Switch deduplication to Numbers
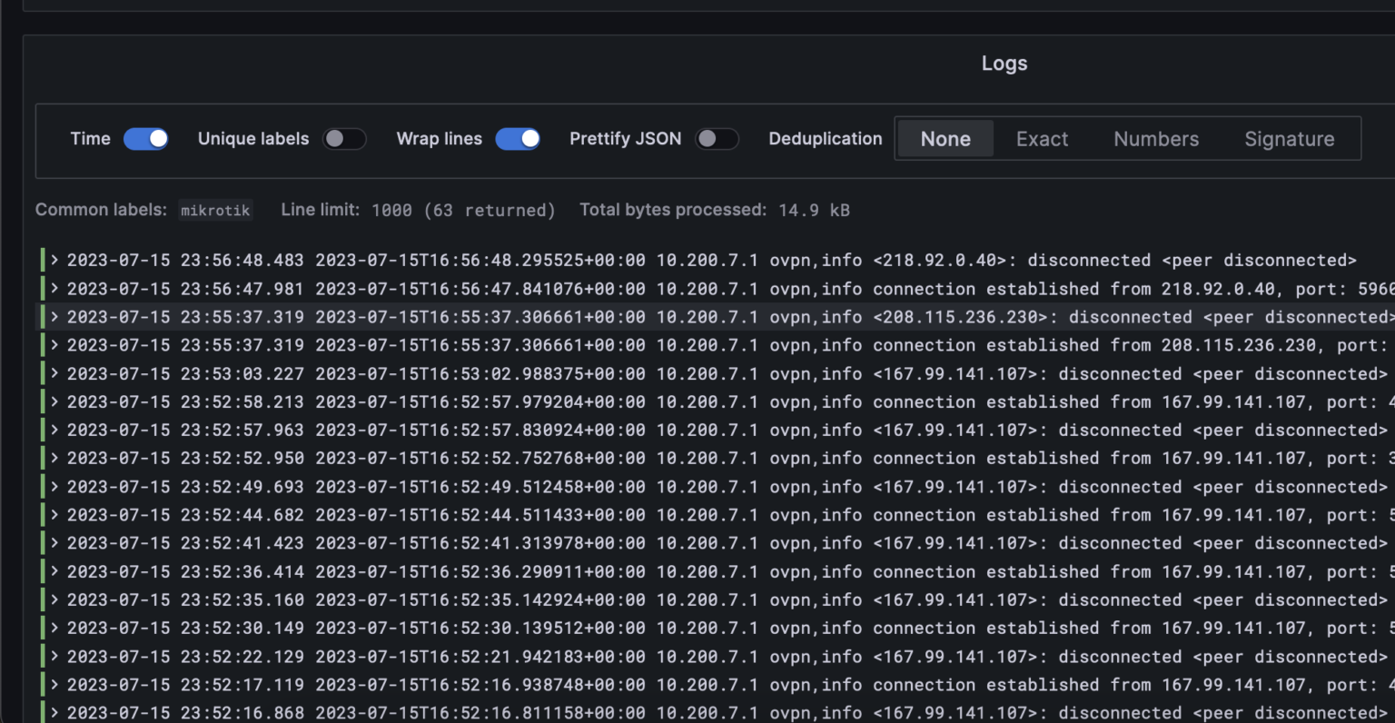This screenshot has height=723, width=1395. (1155, 138)
